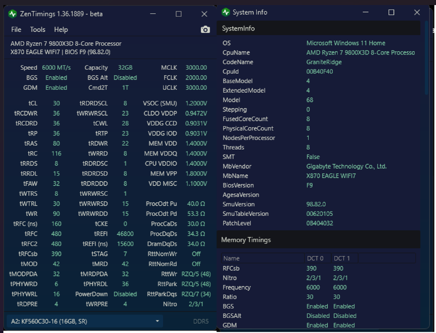
Task: Click the RFCsb DCT 1 value 390
Action: pos(338,268)
